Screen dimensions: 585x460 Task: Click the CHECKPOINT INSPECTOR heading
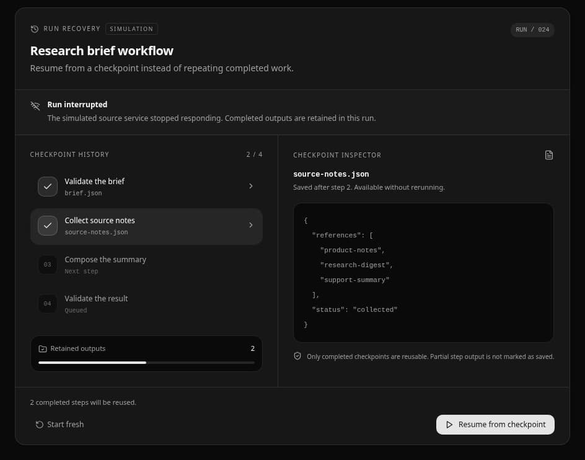point(337,155)
